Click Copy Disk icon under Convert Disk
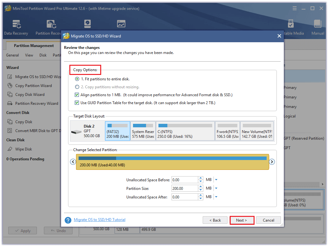329x247 pixels. pos(10,122)
